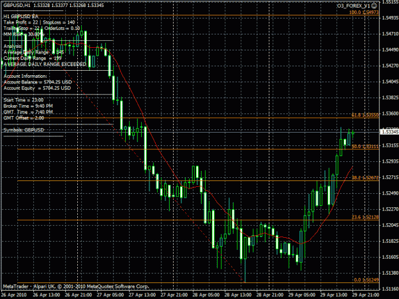Click the Start Time = 23:00 line
Screen dimensions: 399x299
click(24, 100)
